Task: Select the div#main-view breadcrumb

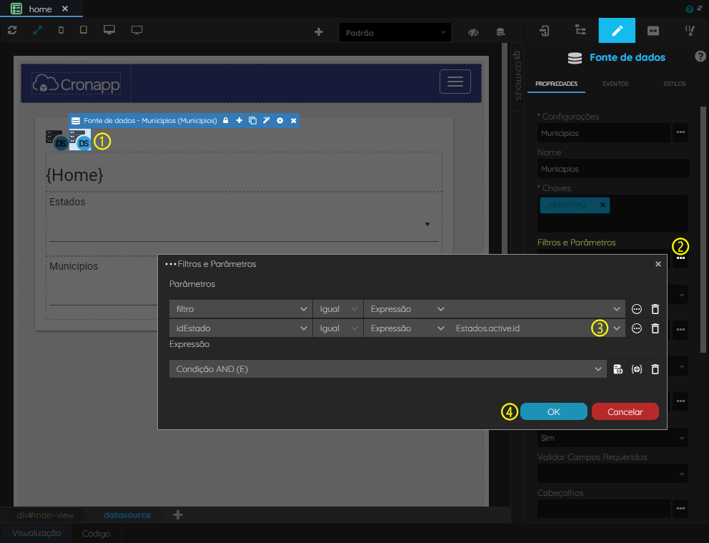Action: pyautogui.click(x=45, y=515)
